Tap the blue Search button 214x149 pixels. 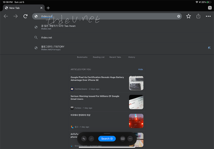click(107, 139)
